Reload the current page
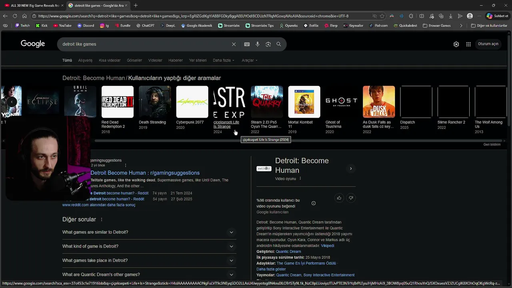 click(x=15, y=16)
